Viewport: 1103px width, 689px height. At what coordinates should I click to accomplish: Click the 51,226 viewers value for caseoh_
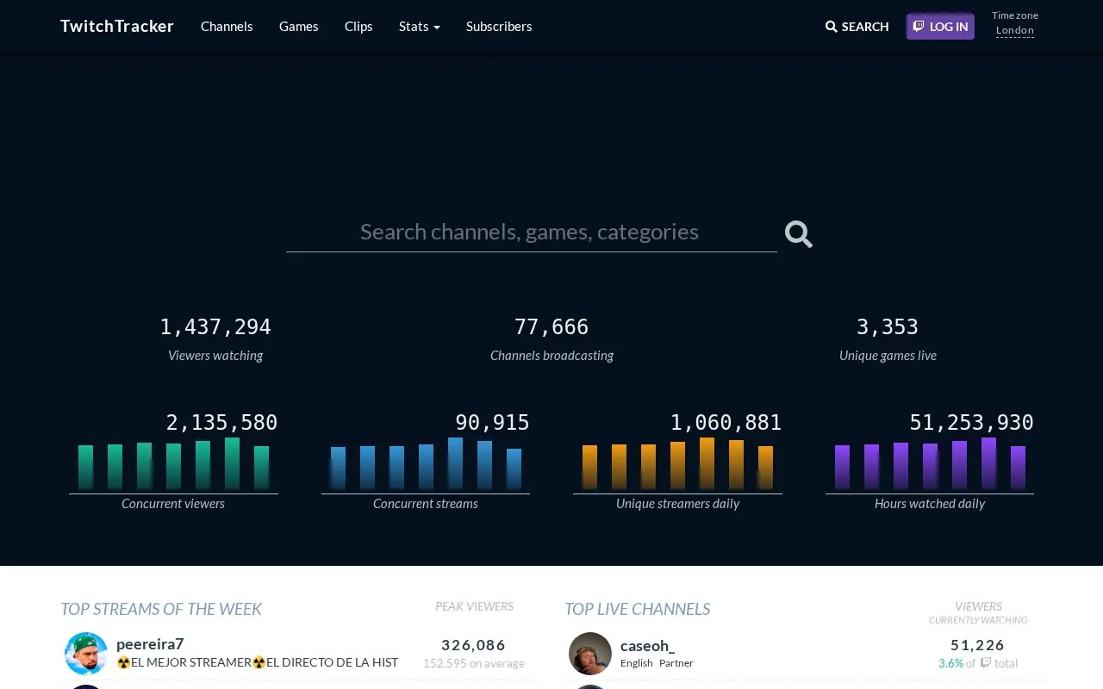[x=978, y=645]
